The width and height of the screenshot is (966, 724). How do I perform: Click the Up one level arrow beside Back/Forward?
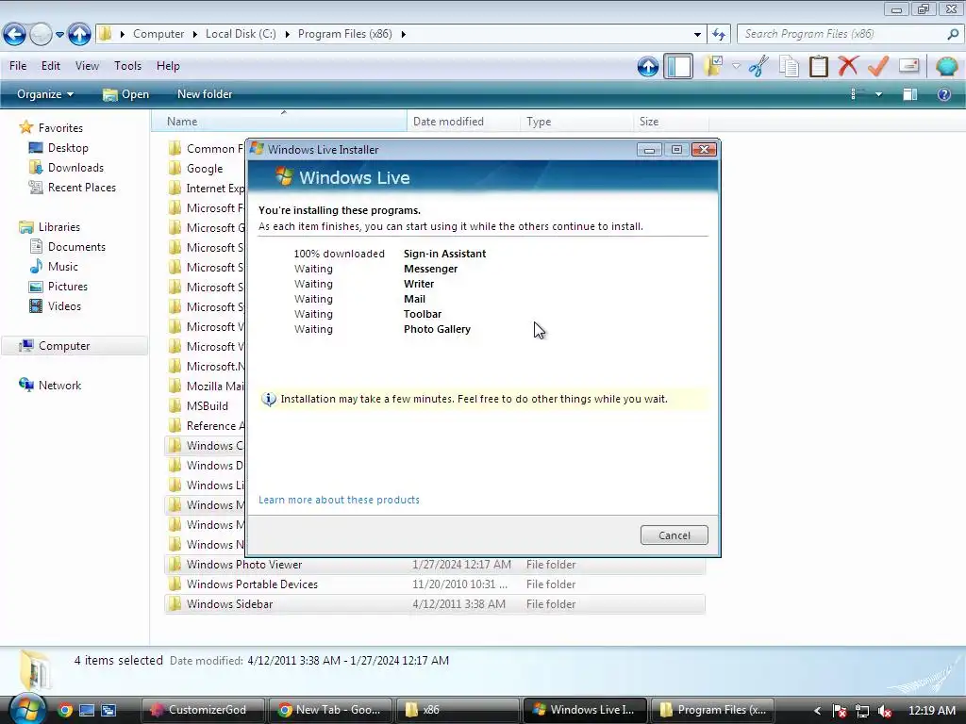click(x=79, y=34)
